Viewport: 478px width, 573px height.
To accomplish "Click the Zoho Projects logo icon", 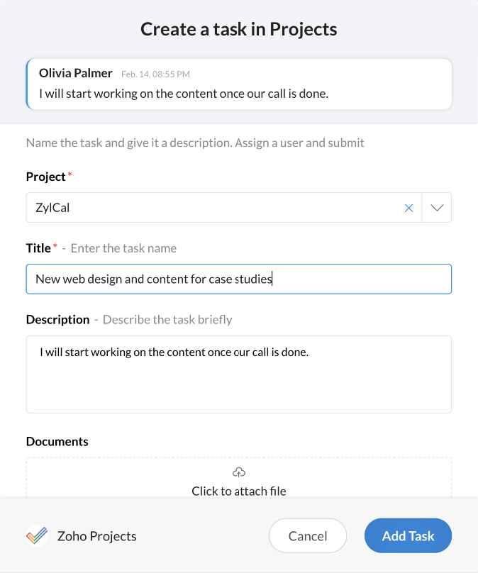I will [37, 536].
